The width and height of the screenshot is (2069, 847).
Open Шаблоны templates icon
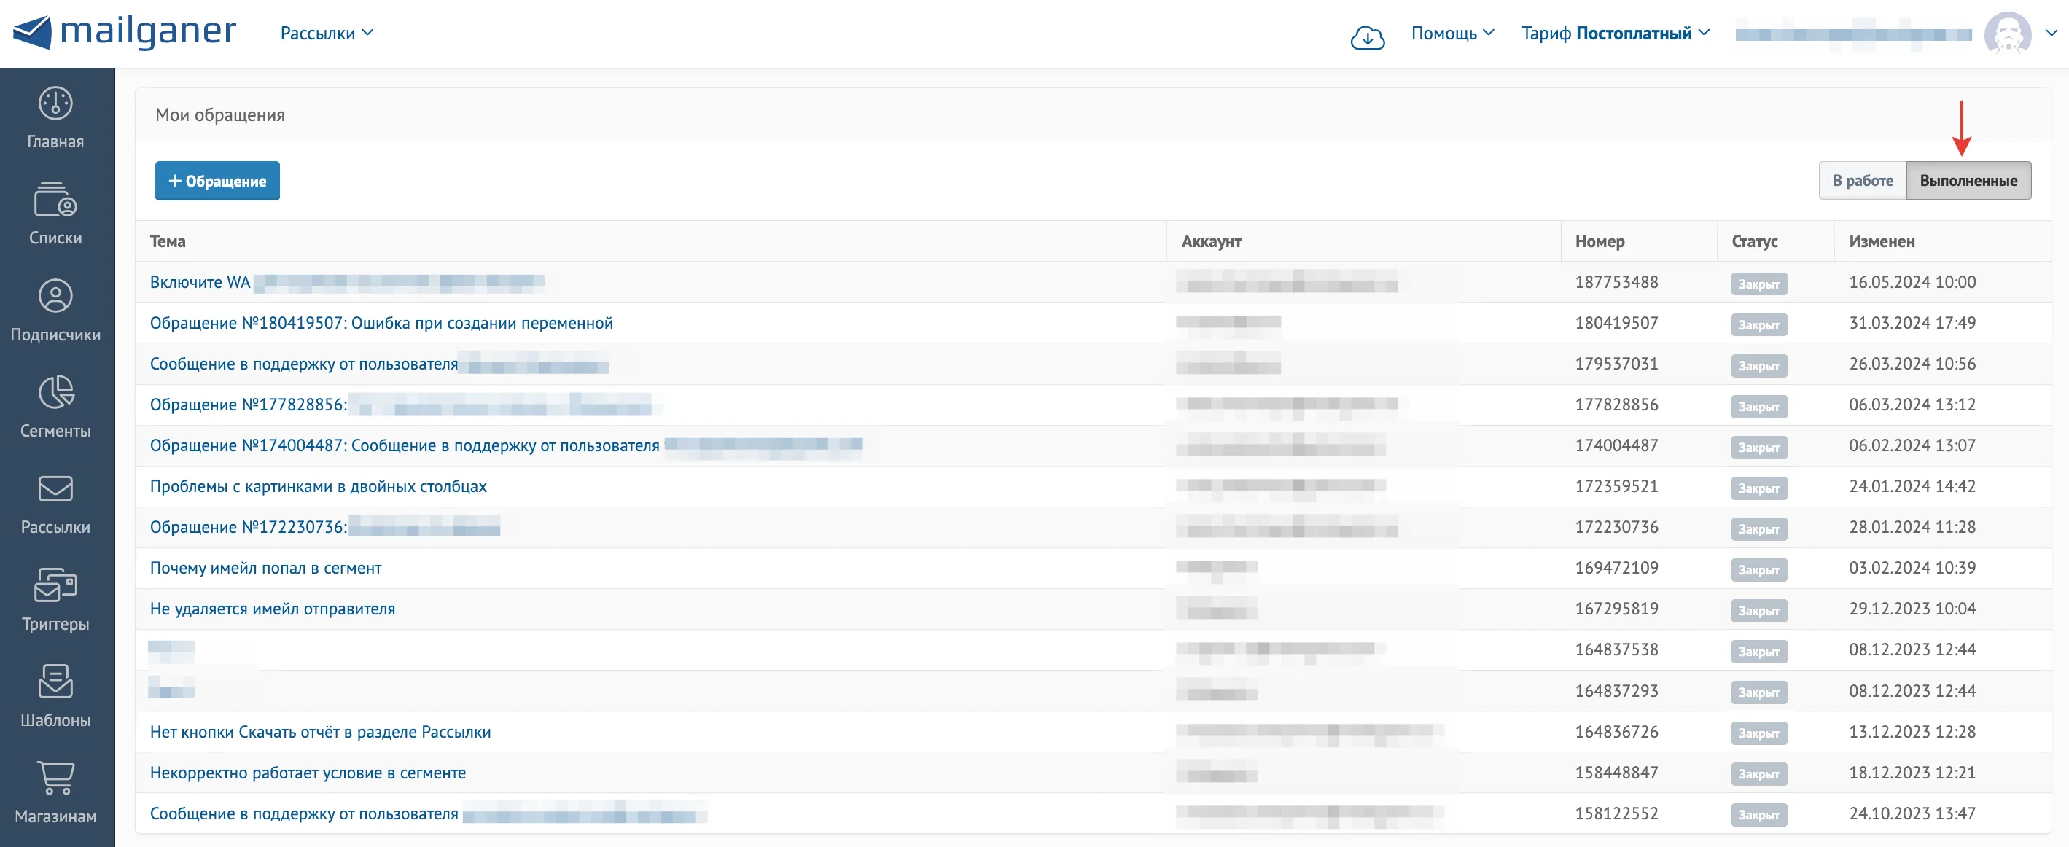[55, 682]
